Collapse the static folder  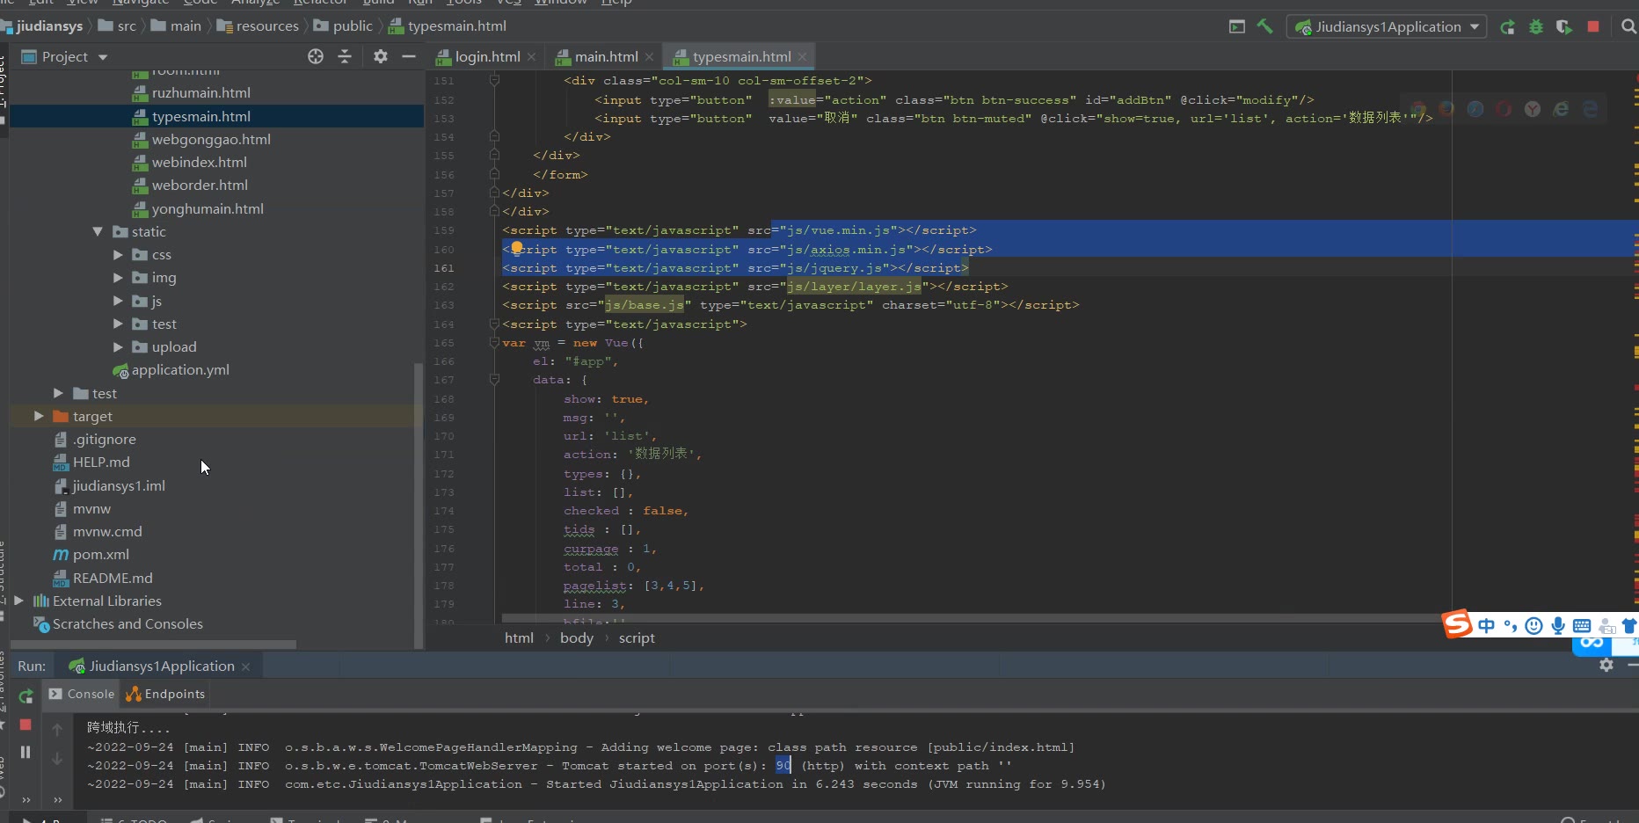pos(98,231)
